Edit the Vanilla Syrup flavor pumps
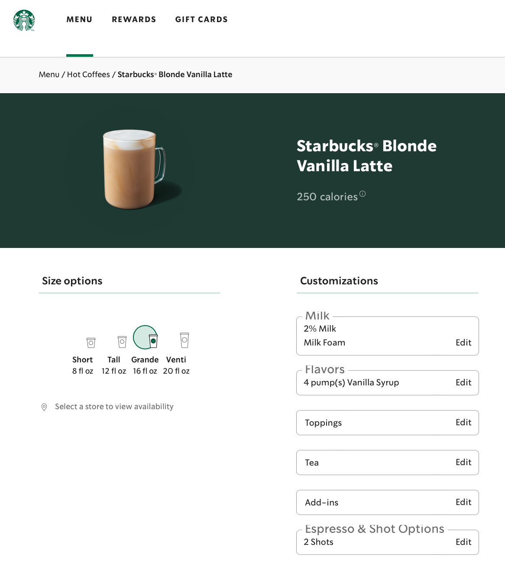505x567 pixels. [x=463, y=382]
